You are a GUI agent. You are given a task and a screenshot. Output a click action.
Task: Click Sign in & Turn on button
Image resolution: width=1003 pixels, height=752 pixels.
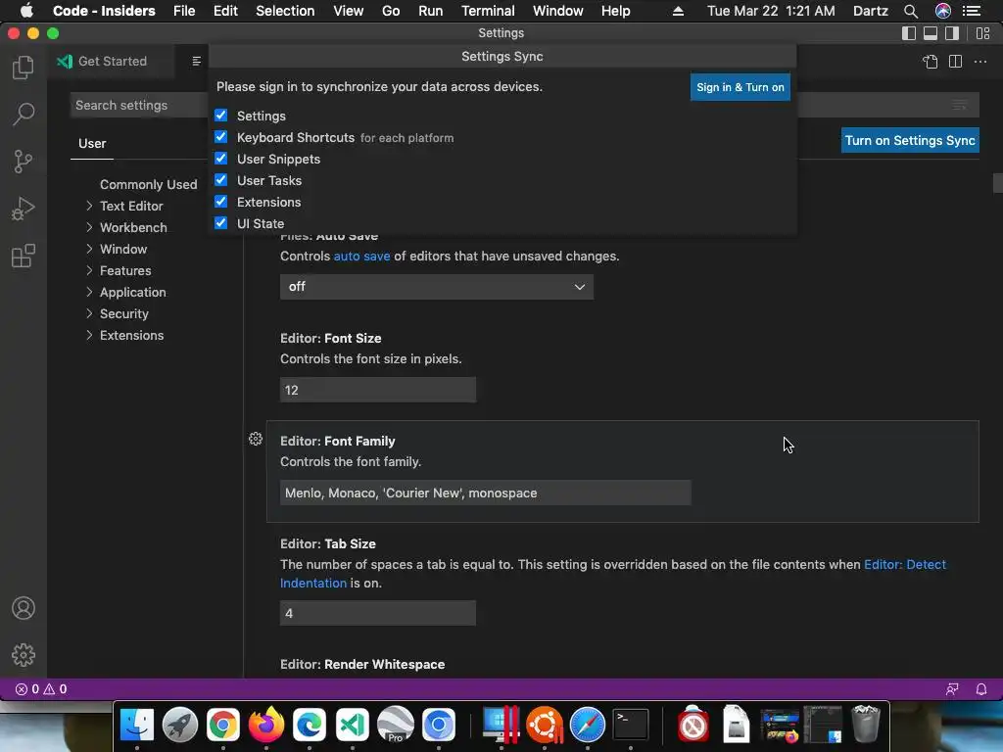740,87
